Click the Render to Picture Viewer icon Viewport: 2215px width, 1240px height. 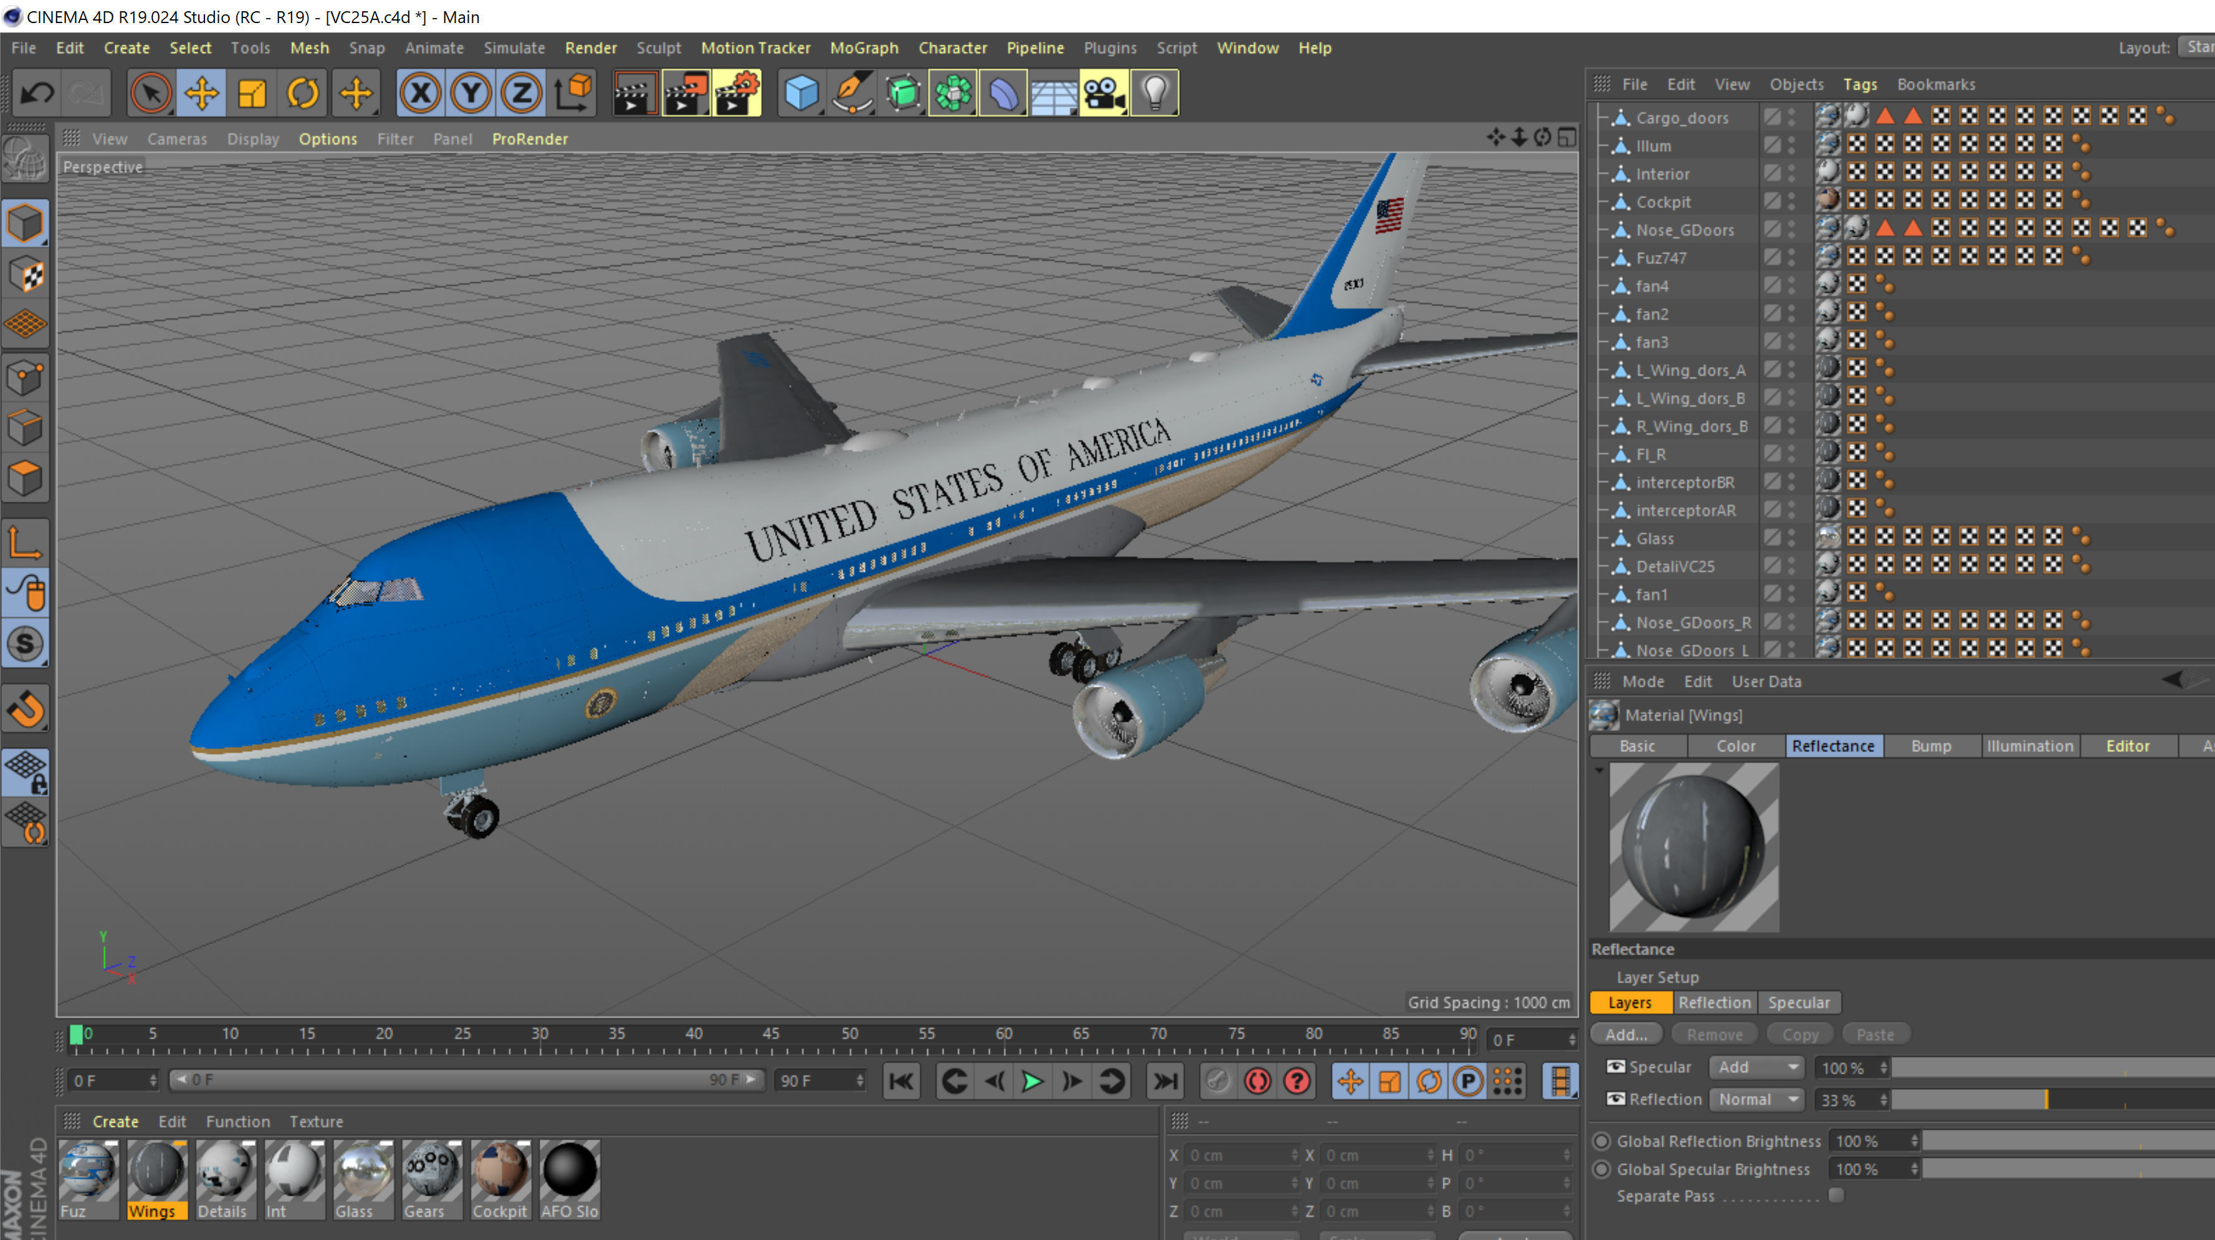click(684, 93)
